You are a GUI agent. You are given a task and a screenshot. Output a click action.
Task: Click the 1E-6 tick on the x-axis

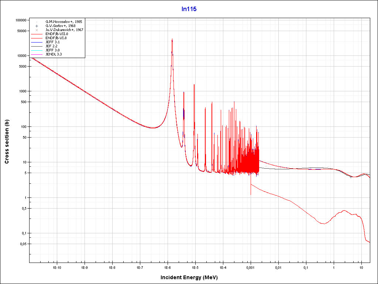[x=167, y=267]
